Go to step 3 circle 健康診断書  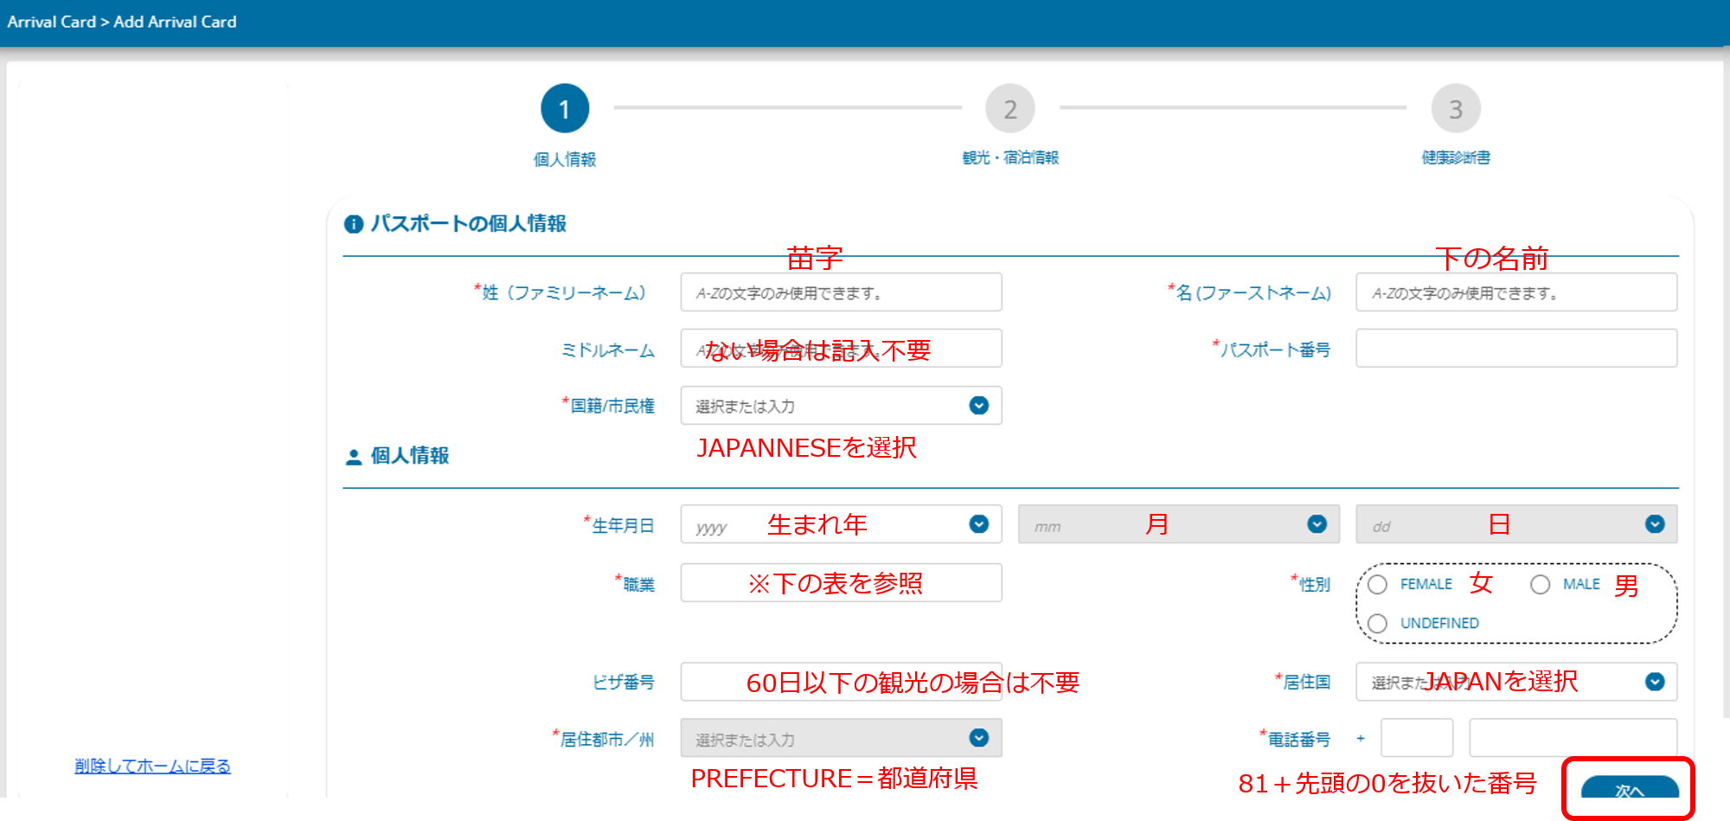[x=1455, y=109]
